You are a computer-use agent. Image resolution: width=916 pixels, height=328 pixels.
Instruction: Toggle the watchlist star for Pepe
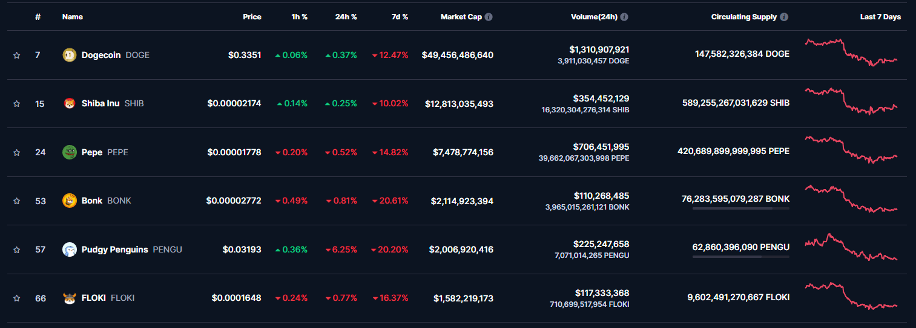tap(17, 152)
